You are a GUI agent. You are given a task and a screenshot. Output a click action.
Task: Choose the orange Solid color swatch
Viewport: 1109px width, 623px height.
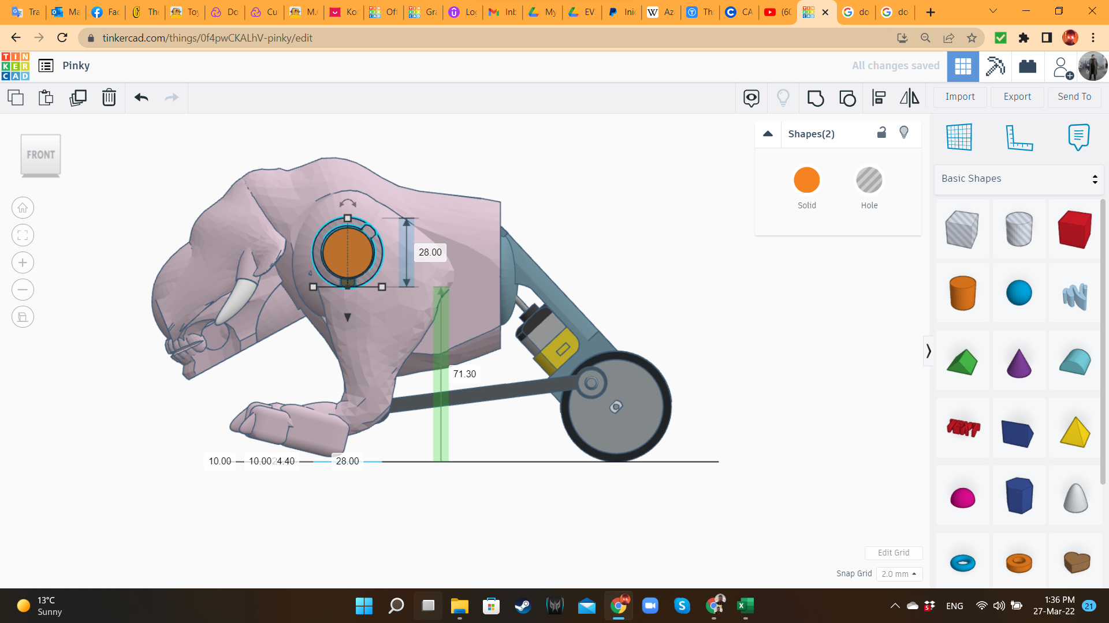806,181
